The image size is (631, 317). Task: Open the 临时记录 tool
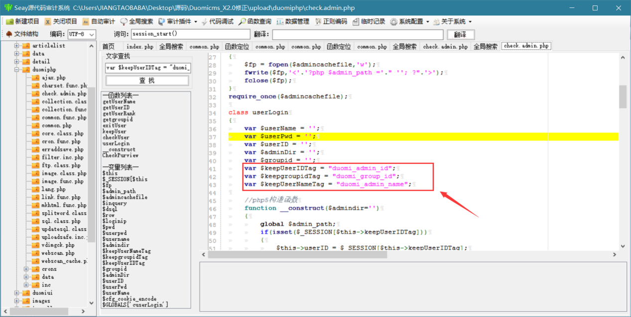point(369,21)
